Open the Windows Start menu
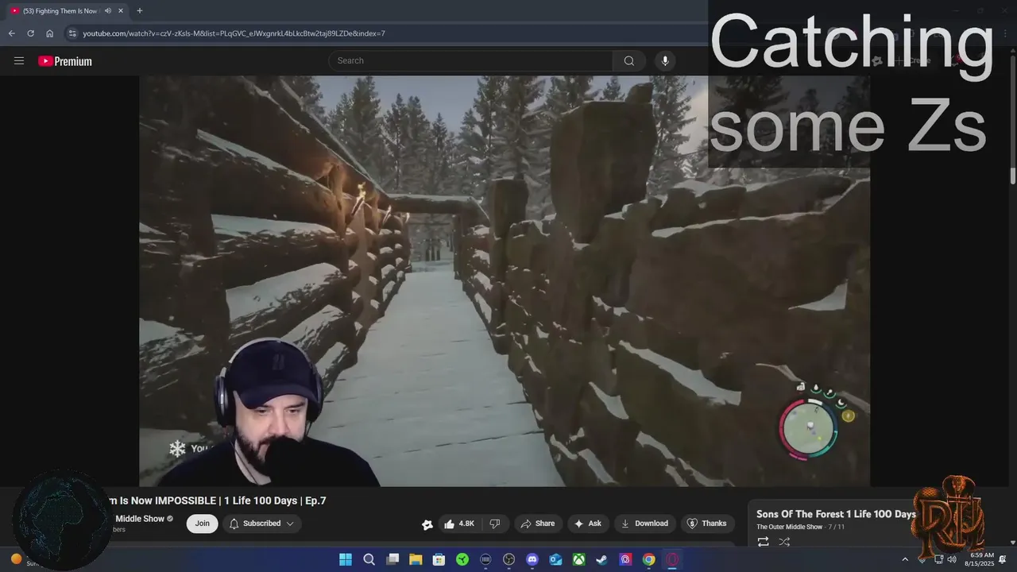 [x=346, y=559]
